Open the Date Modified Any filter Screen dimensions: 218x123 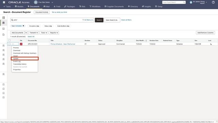click(63, 26)
